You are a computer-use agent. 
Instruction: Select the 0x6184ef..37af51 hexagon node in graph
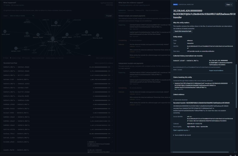(16, 48)
